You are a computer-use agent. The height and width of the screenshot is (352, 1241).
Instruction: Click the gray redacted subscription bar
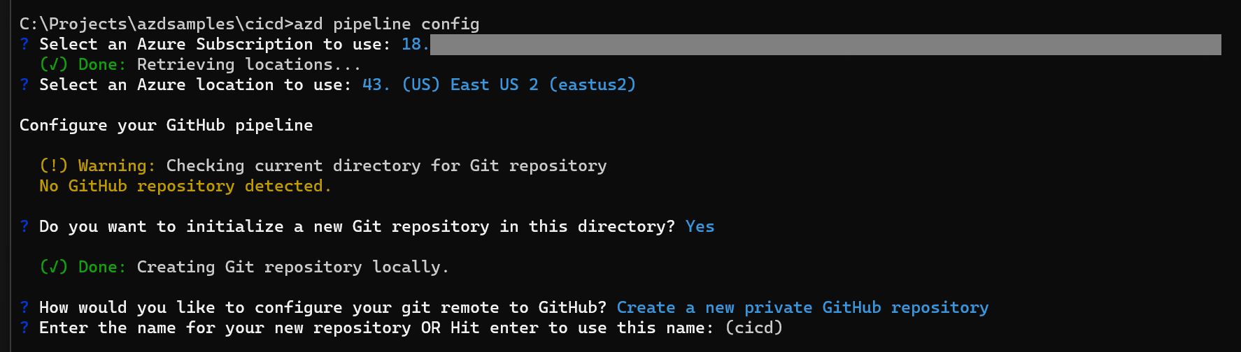(825, 45)
